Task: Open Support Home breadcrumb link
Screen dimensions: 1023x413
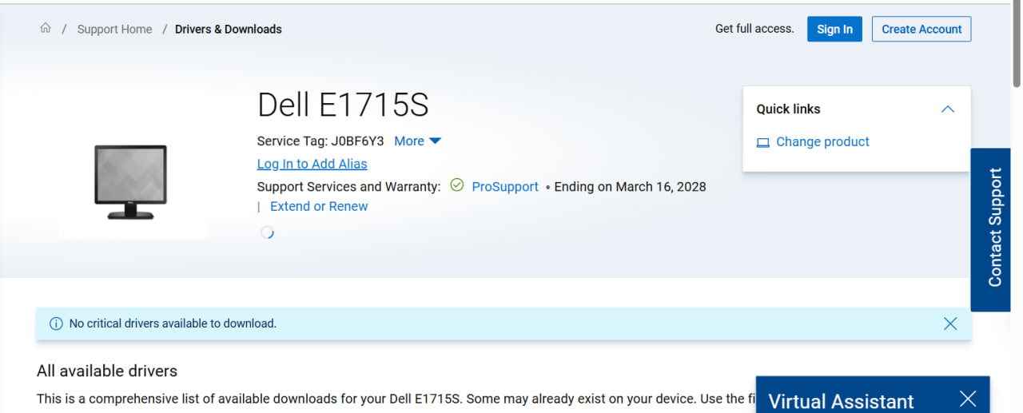Action: pos(114,29)
